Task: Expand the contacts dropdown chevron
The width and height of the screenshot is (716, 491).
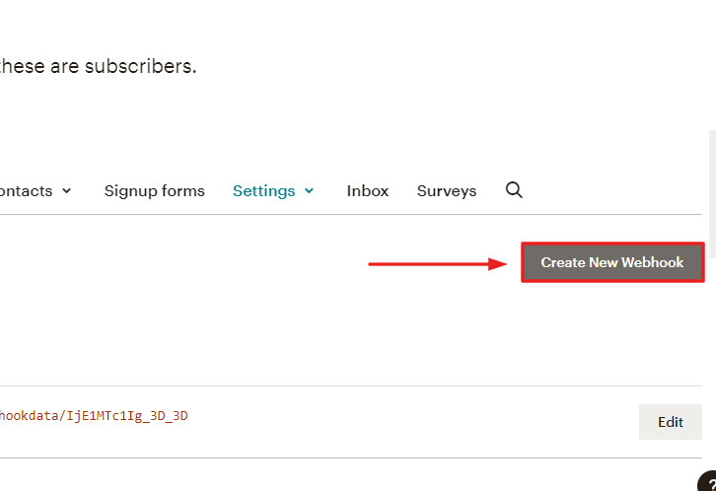Action: tap(67, 190)
